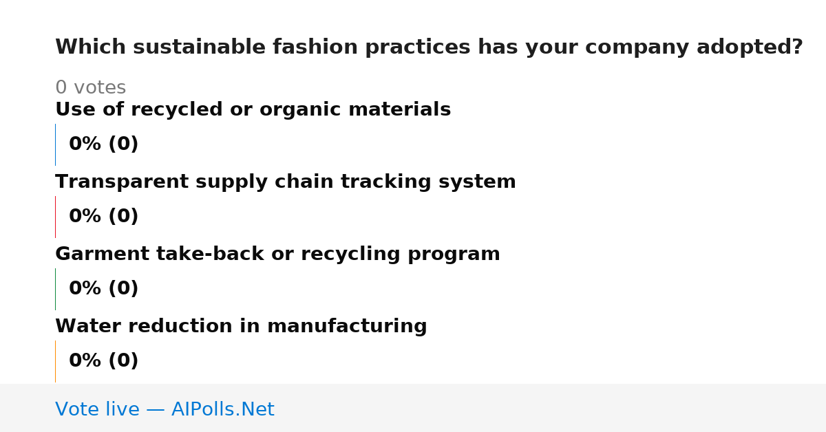Click the 0 votes total count
The image size is (826, 432).
pyautogui.click(x=90, y=88)
